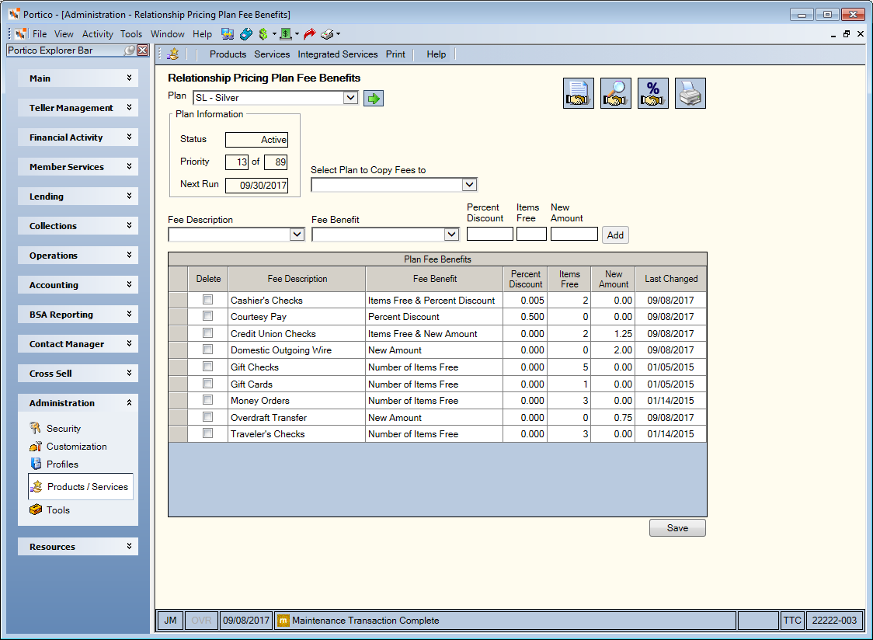Expand the Lending section in Explorer Bar

click(x=78, y=196)
